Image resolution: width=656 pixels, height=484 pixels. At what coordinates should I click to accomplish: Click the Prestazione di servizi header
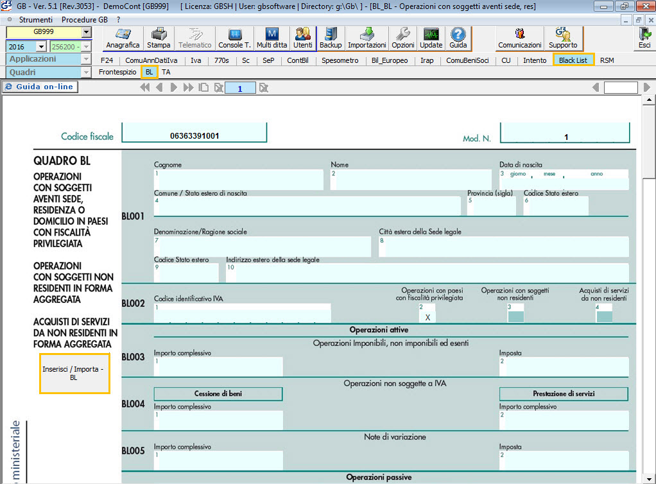(564, 393)
